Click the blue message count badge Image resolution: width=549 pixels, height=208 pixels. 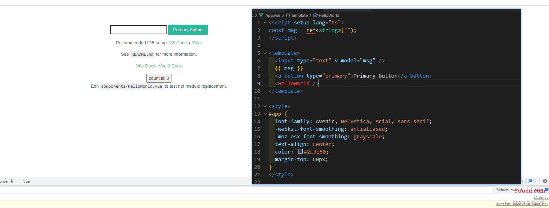tap(532, 181)
